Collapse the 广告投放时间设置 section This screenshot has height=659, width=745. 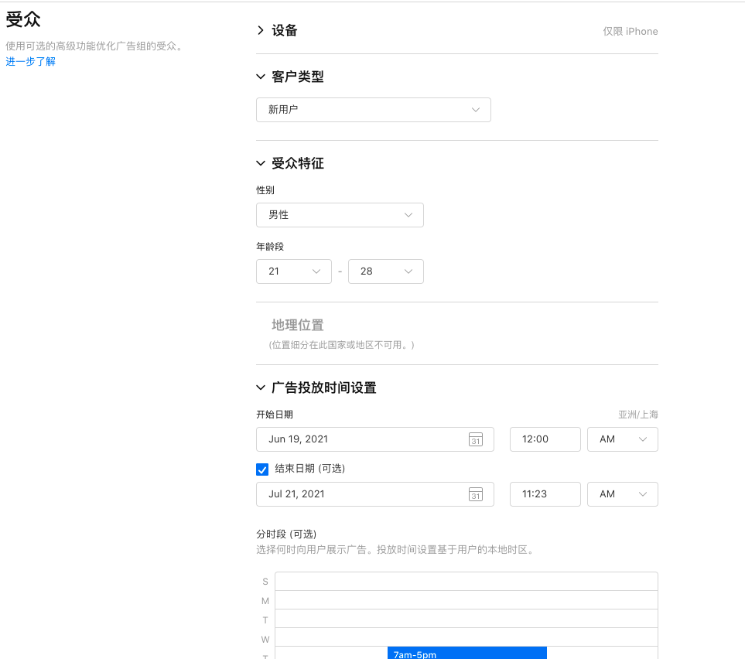click(x=261, y=388)
